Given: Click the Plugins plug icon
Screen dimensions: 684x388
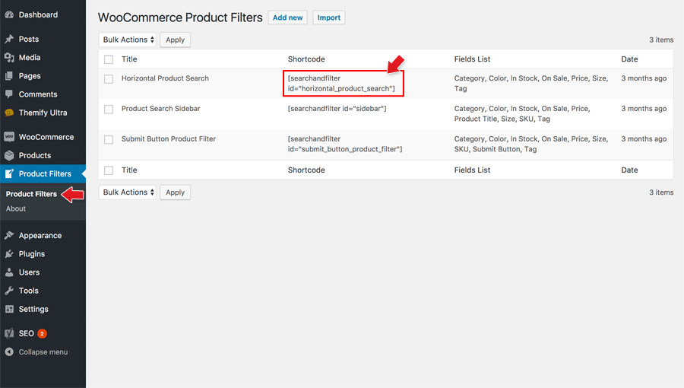Looking at the screenshot, I should [x=9, y=254].
